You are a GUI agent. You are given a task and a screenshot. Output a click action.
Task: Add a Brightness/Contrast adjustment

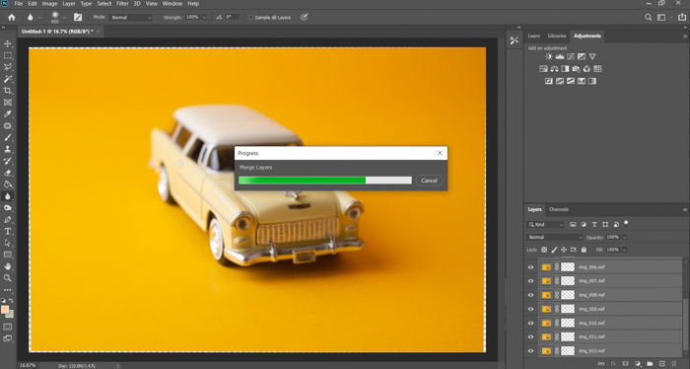coord(549,57)
